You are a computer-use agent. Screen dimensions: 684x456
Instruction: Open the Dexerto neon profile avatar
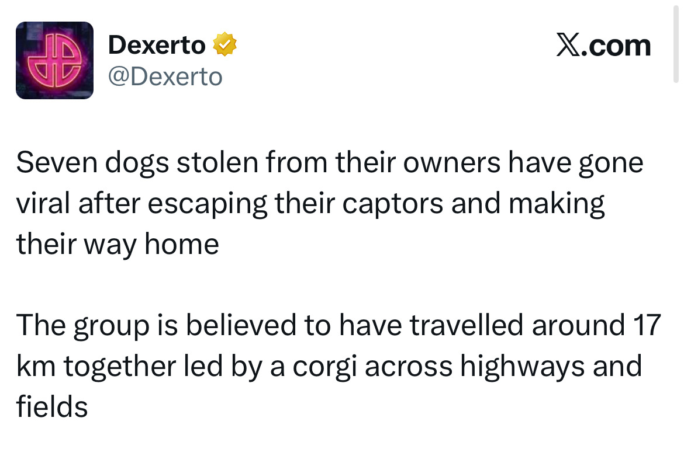[x=54, y=60]
